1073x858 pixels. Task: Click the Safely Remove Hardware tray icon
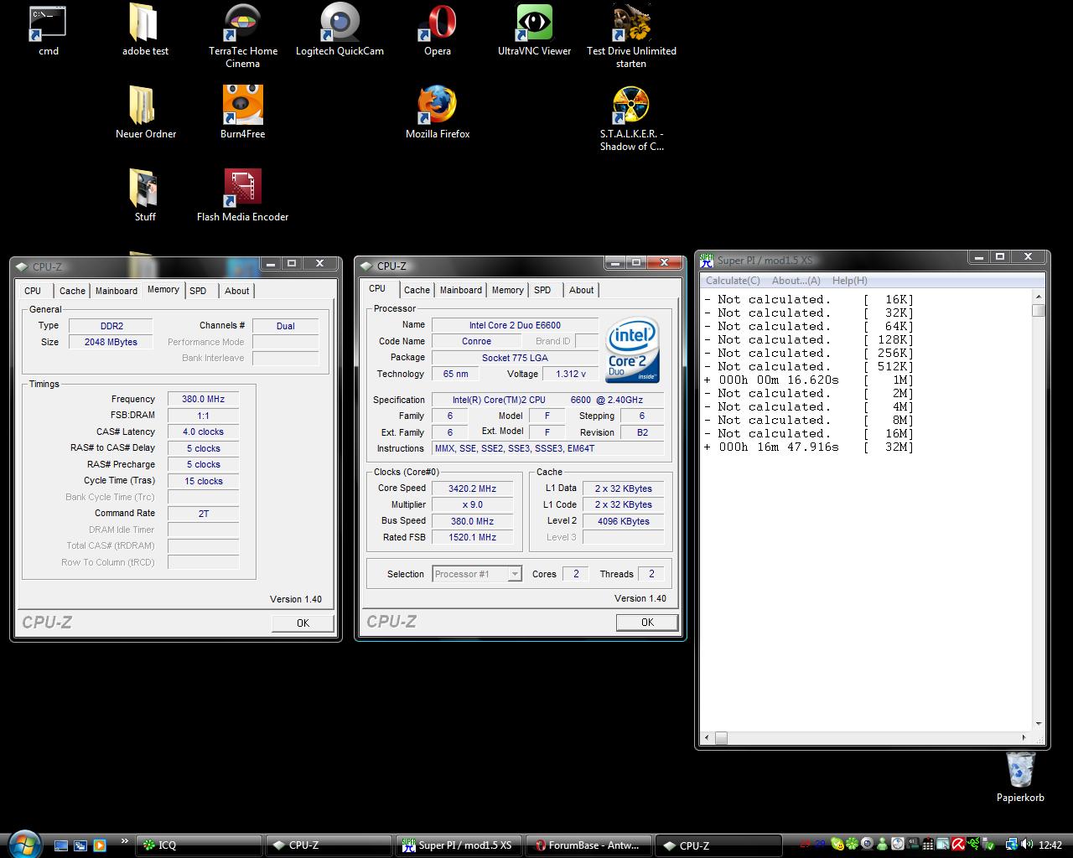pos(988,845)
